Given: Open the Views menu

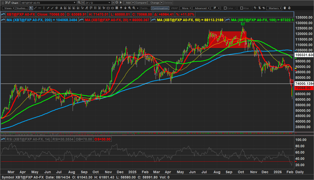Looking at the screenshot, I should pyautogui.click(x=8, y=8).
